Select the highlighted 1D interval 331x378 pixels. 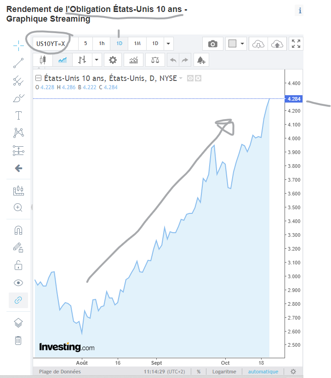click(x=120, y=43)
